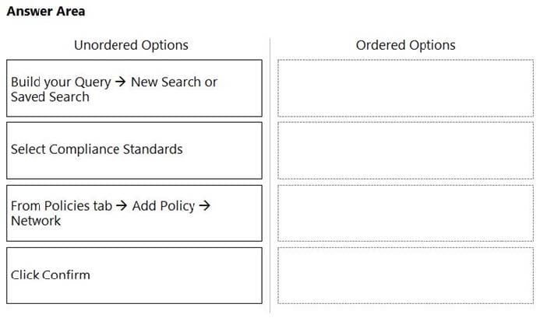
Task: Click the fourth empty Ordered Options slot
Action: pos(405,275)
